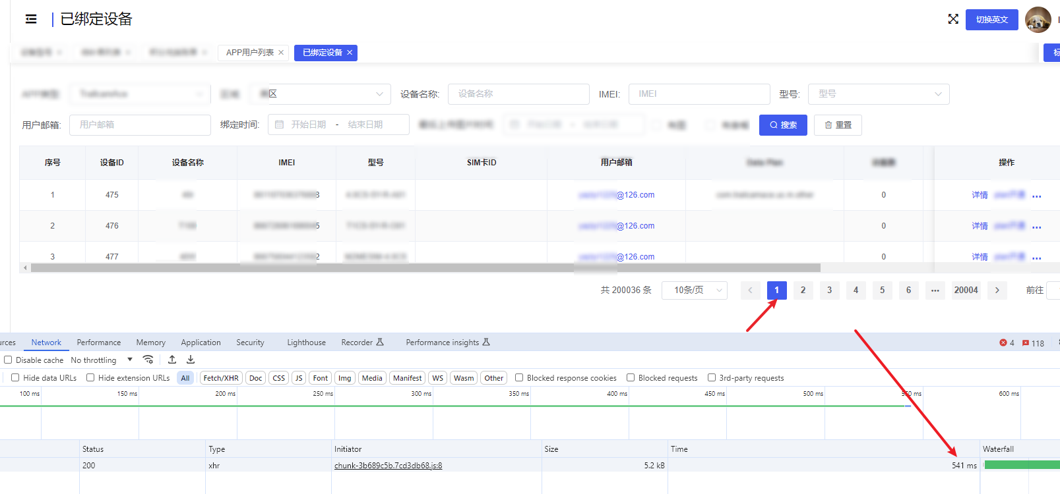Open the user avatar profile picture
Image resolution: width=1060 pixels, height=494 pixels.
(x=1038, y=20)
